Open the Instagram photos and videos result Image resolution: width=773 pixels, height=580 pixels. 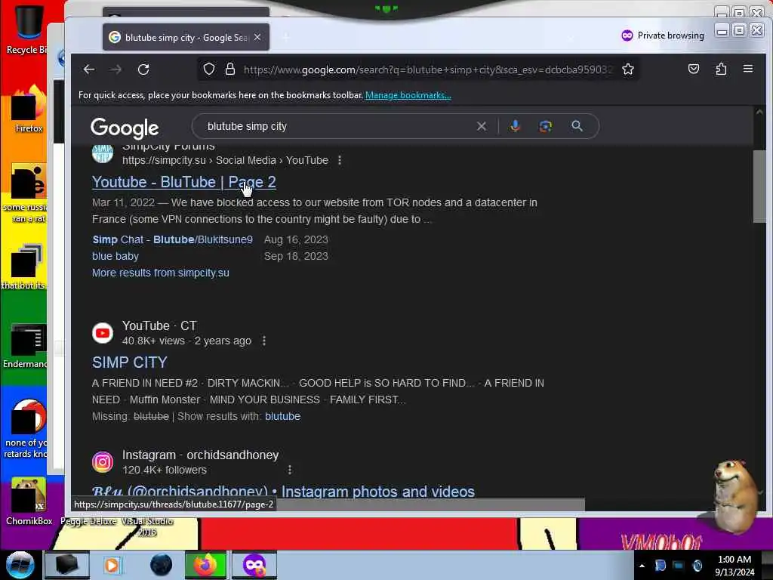point(284,491)
